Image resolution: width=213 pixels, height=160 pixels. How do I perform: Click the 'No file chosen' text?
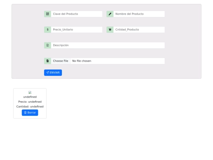tap(82, 61)
